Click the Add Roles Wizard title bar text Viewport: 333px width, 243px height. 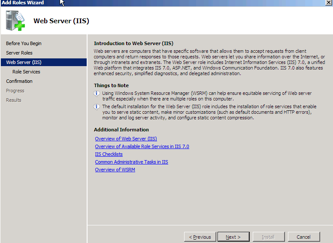(23, 3)
